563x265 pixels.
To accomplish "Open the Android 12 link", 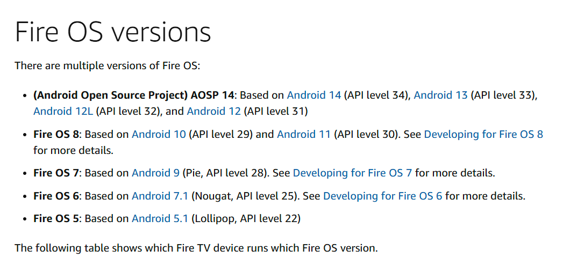I will [x=213, y=112].
